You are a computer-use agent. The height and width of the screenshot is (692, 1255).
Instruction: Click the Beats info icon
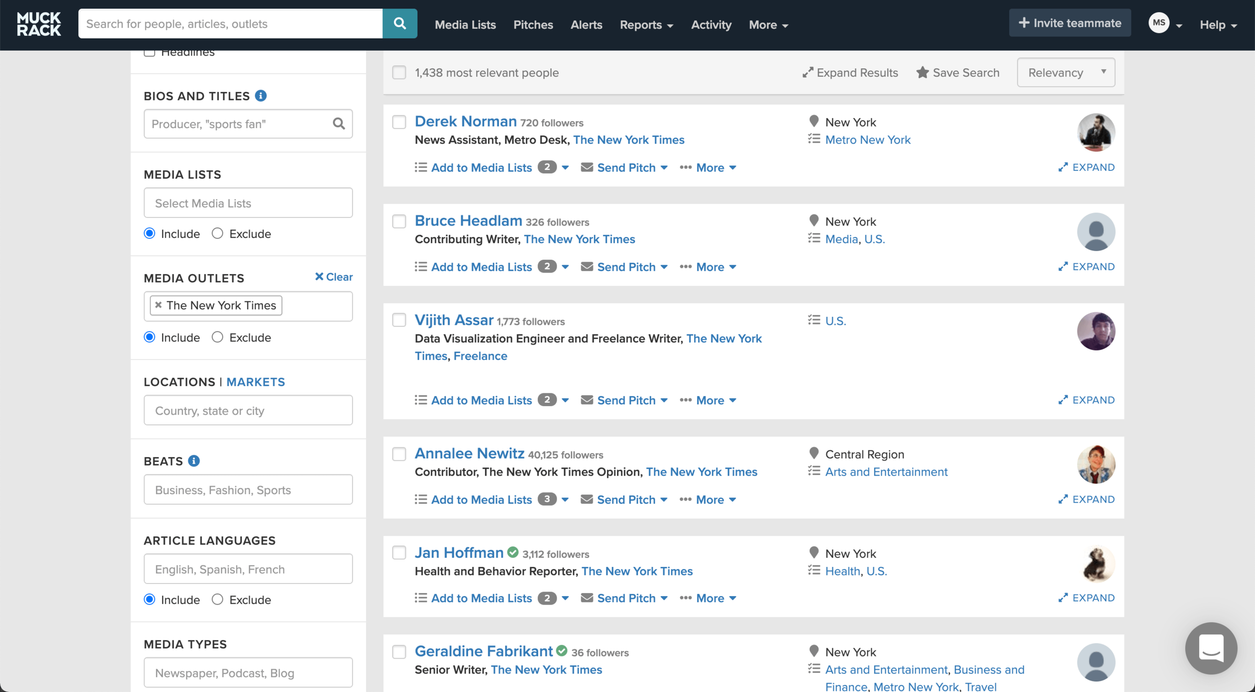194,460
